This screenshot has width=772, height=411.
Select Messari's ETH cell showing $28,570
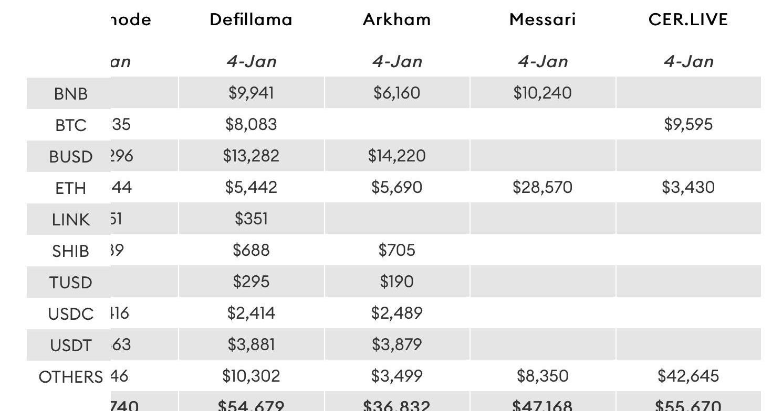coord(543,187)
